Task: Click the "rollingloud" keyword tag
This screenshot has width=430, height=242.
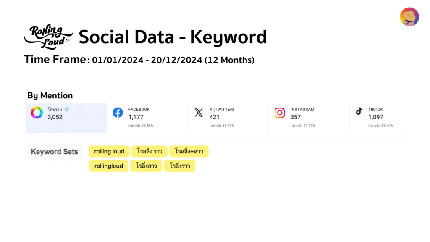Action: [x=109, y=166]
